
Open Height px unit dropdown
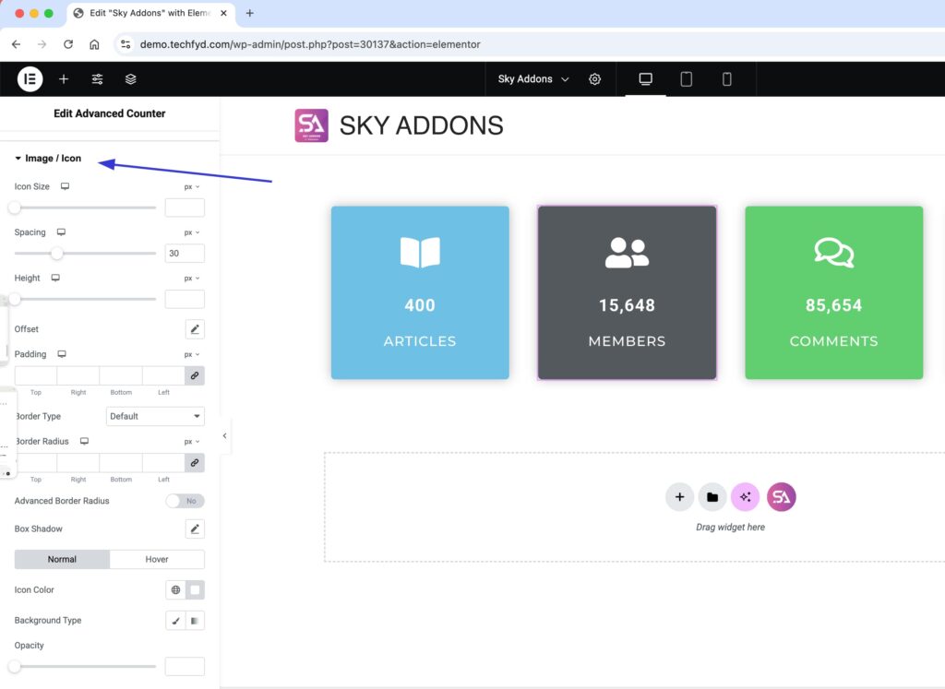click(x=192, y=279)
